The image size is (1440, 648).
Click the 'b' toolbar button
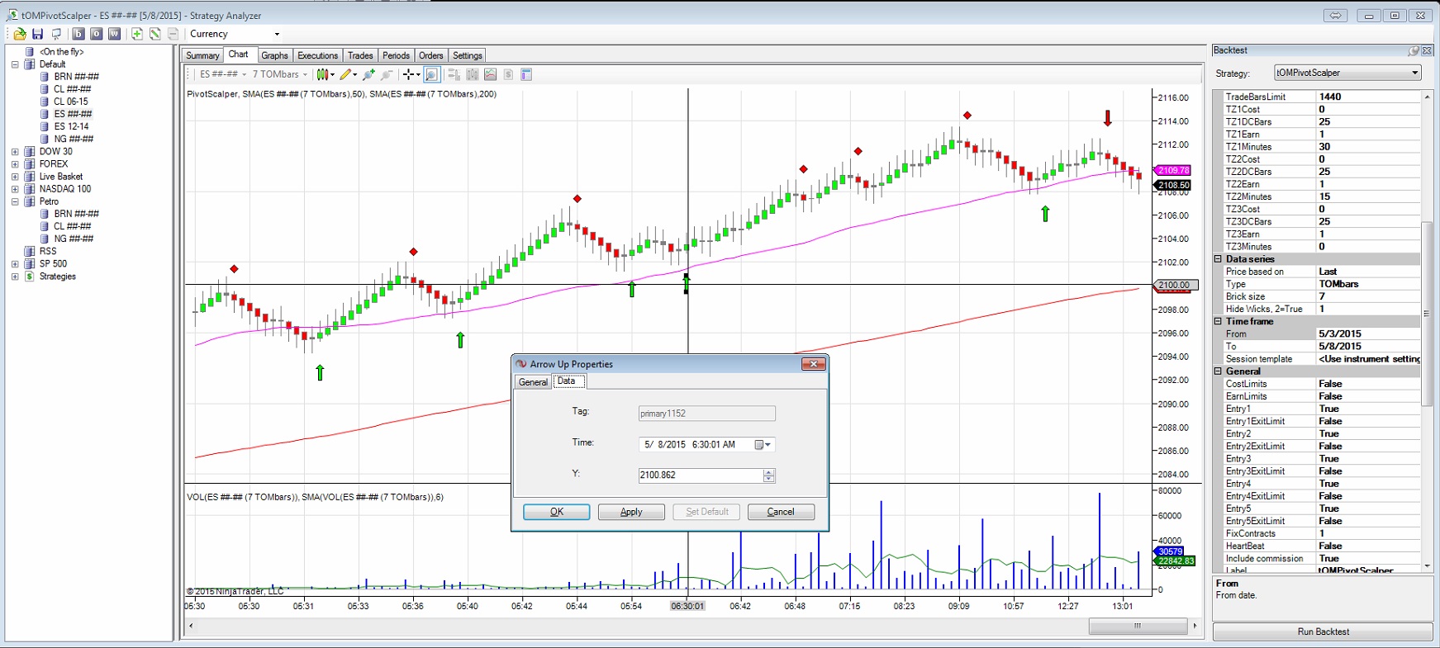(78, 34)
